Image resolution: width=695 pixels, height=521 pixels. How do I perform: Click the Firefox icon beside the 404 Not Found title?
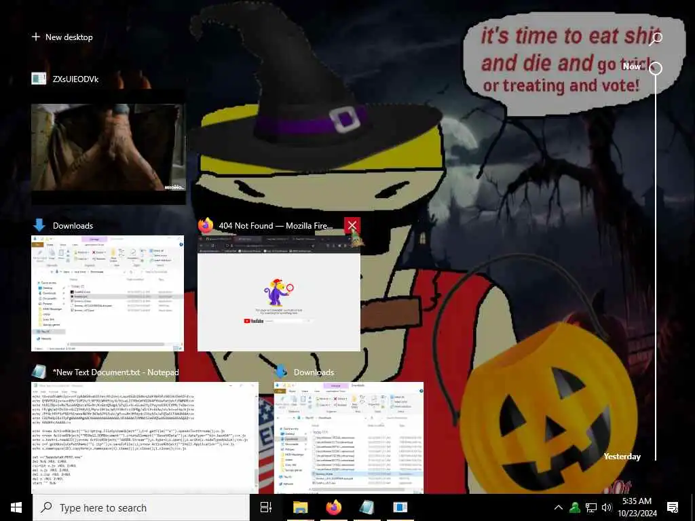(x=206, y=225)
